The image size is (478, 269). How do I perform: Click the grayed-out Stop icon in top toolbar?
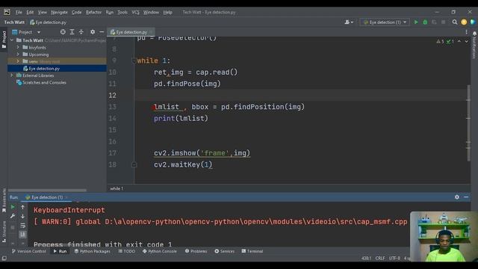coord(443,22)
